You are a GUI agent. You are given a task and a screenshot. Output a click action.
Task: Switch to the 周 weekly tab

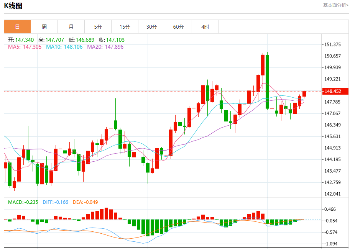44,27
